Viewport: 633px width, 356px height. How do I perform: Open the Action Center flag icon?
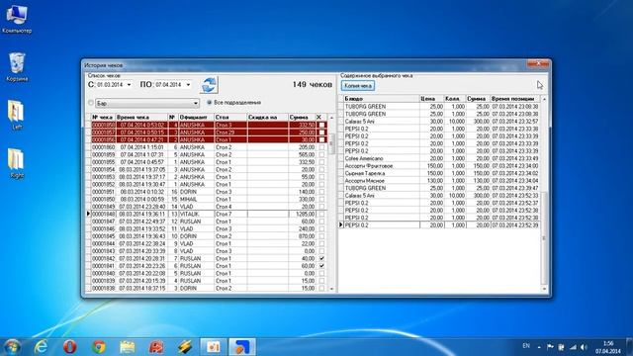pyautogui.click(x=550, y=347)
